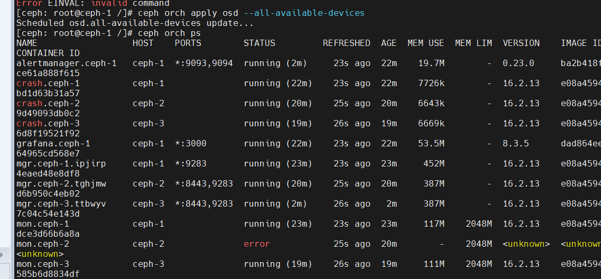Click the NAME column header

pyautogui.click(x=27, y=43)
